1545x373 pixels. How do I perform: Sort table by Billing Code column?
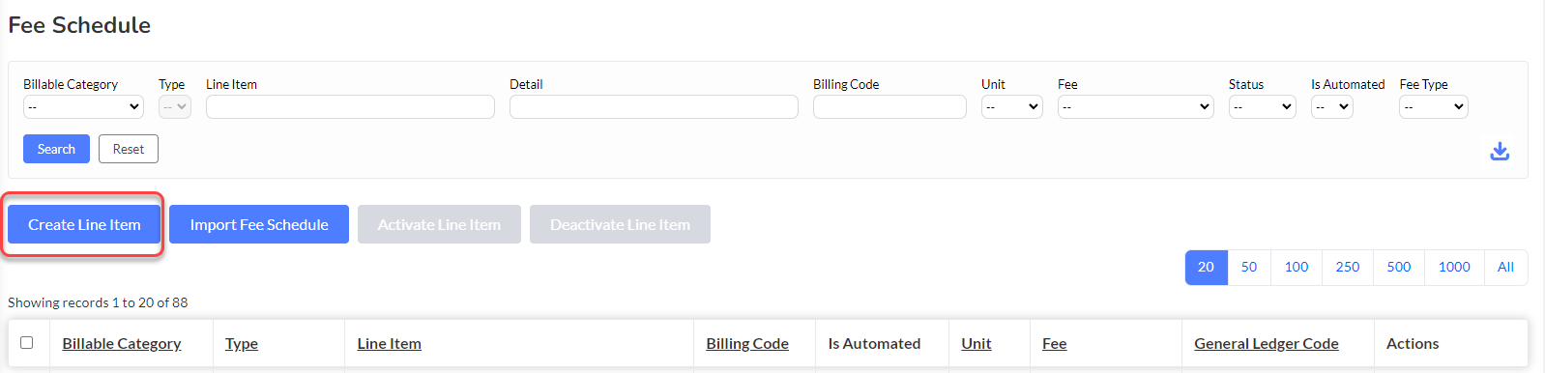(x=747, y=343)
